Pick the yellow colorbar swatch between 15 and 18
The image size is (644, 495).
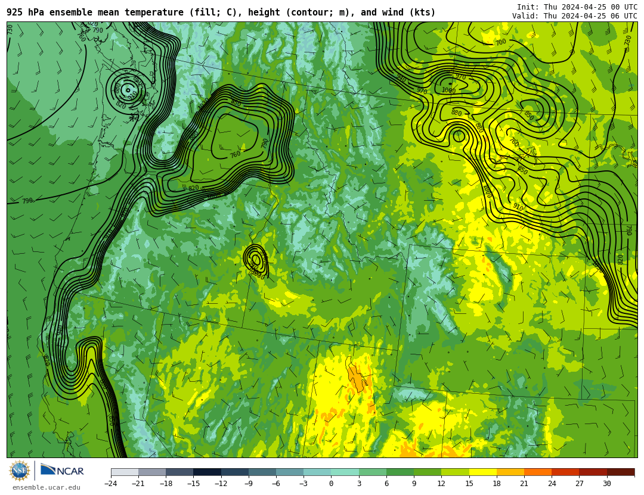(x=482, y=472)
